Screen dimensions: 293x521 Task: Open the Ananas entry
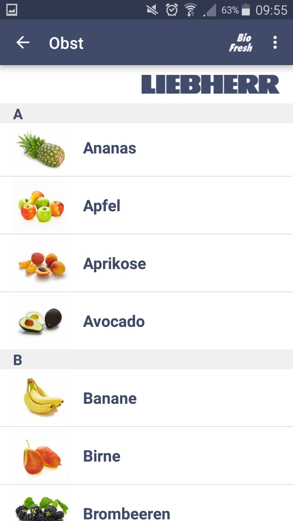click(x=109, y=148)
